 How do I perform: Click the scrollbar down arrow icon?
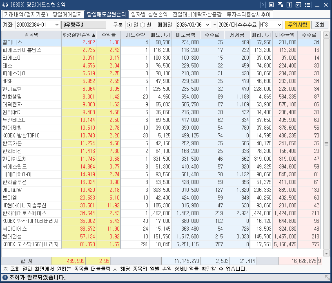[x=326, y=254]
